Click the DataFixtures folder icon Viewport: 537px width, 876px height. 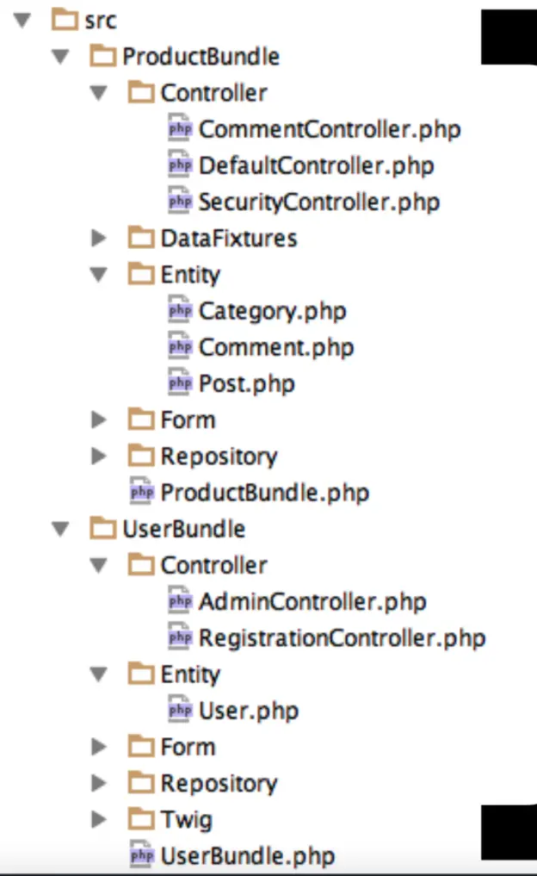point(141,238)
